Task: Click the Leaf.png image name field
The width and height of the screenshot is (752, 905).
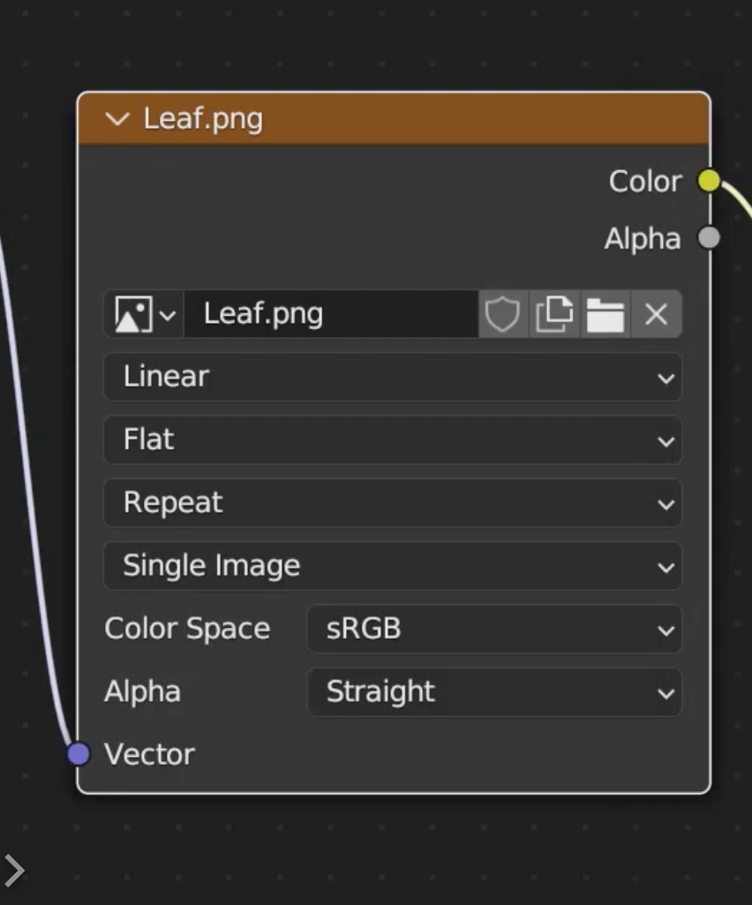Action: (331, 314)
